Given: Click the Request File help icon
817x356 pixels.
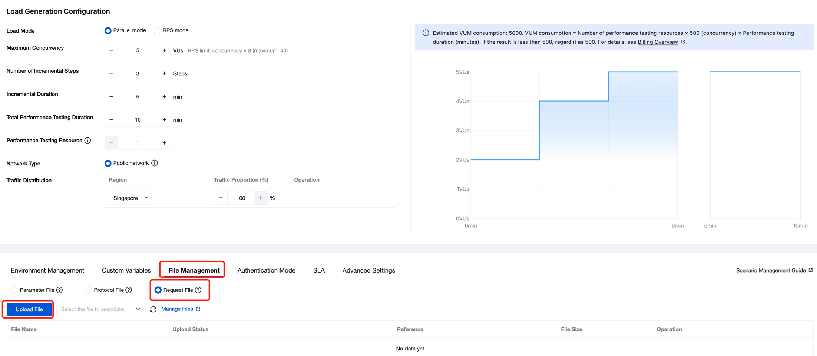Looking at the screenshot, I should 198,290.
